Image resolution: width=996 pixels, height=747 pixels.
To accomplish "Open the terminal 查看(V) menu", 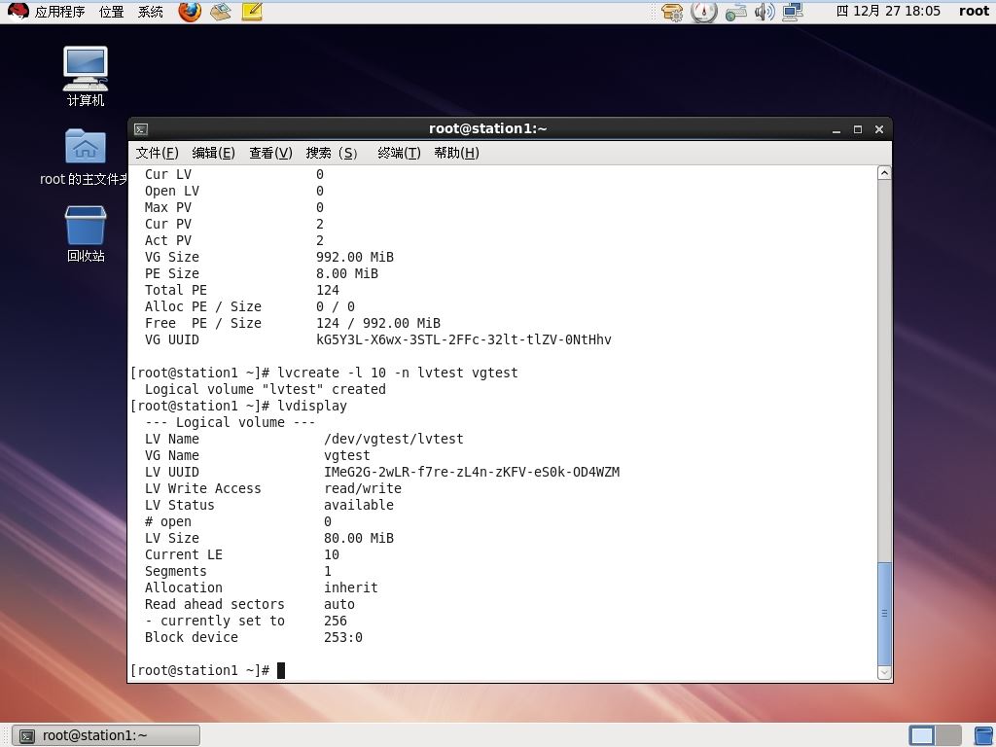I will [x=270, y=153].
